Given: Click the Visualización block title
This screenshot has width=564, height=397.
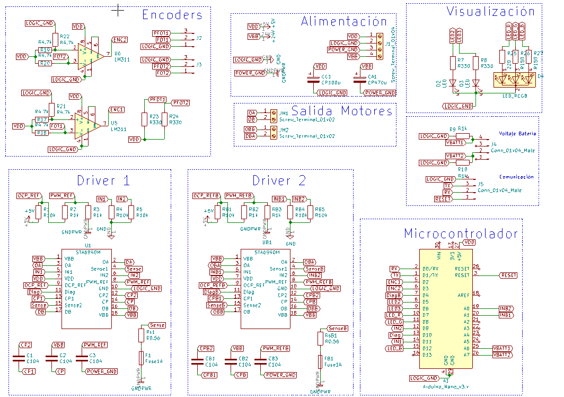Looking at the screenshot, I should [x=491, y=11].
